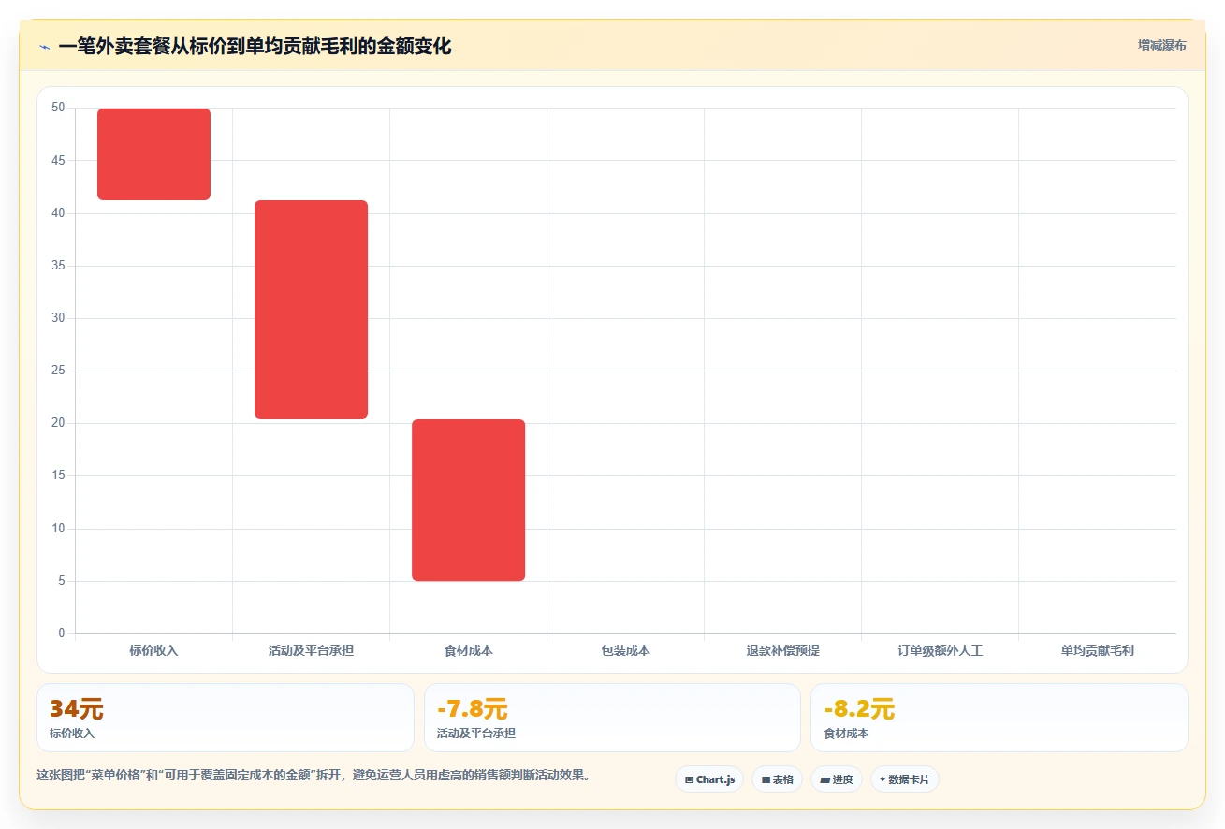Click the y-axis value 5
Viewport: 1225px width, 829px height.
[x=62, y=581]
